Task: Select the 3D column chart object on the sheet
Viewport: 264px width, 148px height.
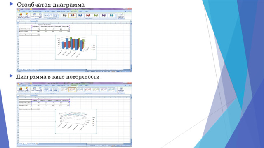Action: pyautogui.click(x=76, y=47)
